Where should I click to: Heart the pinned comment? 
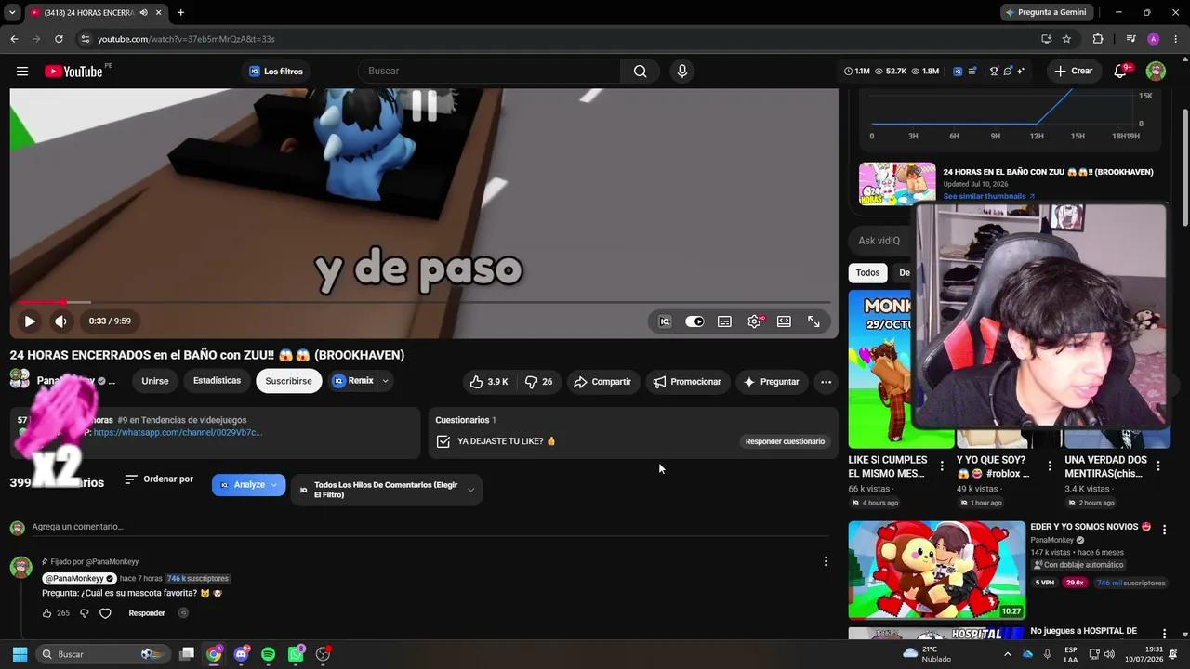click(x=105, y=613)
